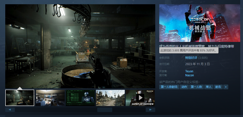
Task: Click the + button to add tags
Action: click(x=226, y=87)
